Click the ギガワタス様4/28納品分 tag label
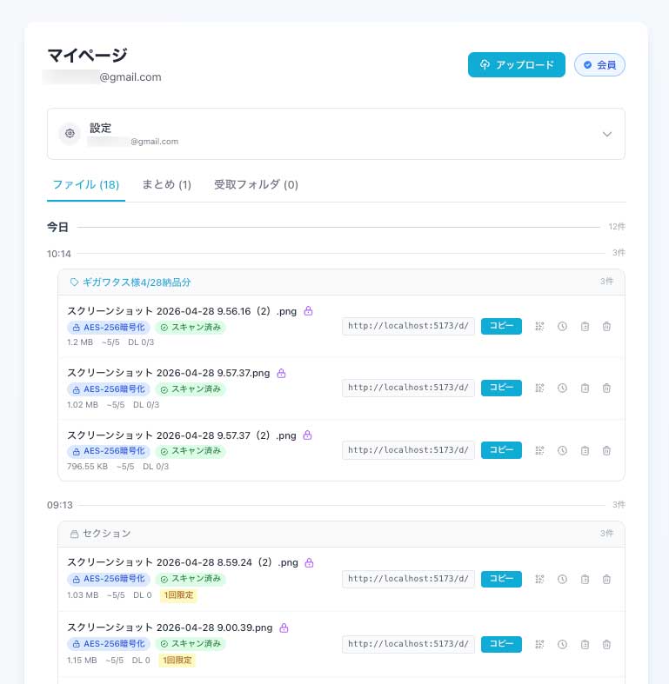The image size is (669, 684). (x=137, y=282)
